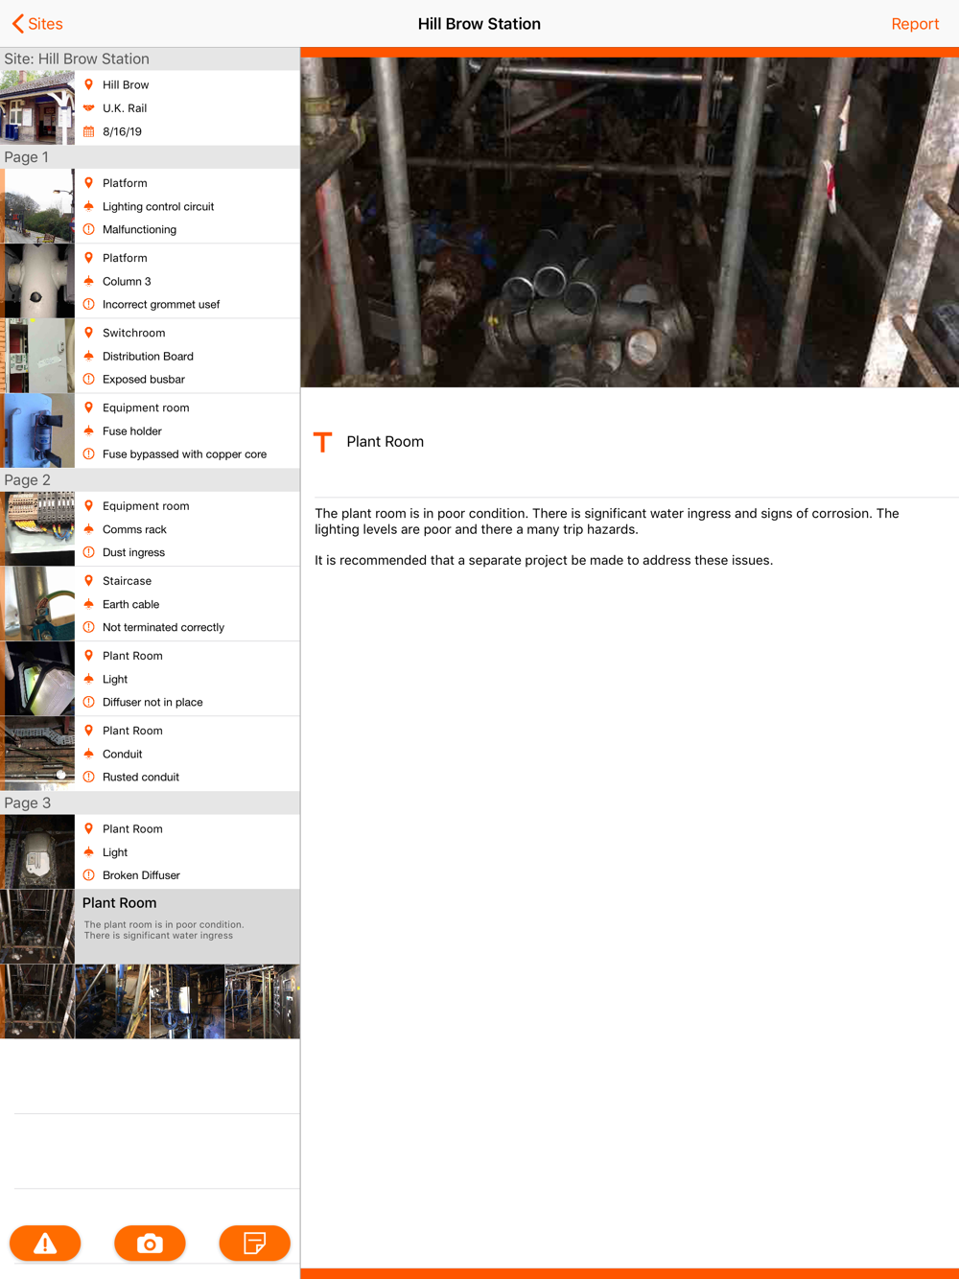Open first photo in bottom thumbnail strip
Screen dimensions: 959x1279
click(37, 1002)
